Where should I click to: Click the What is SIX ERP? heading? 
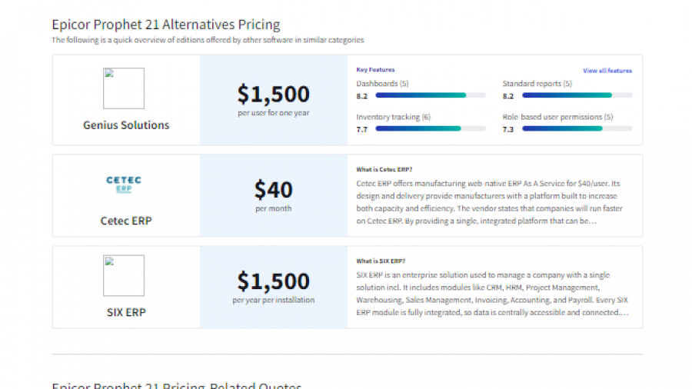point(381,261)
